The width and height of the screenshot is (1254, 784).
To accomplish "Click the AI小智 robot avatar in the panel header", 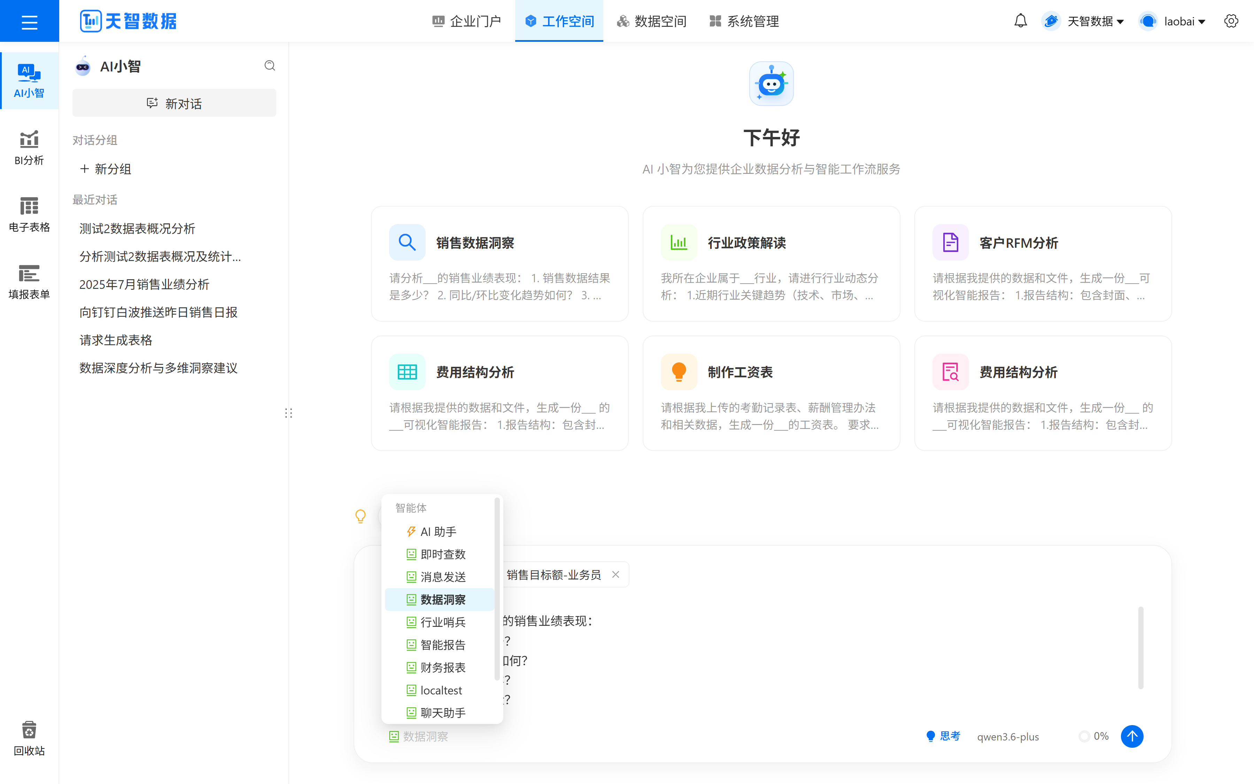I will 83,66.
